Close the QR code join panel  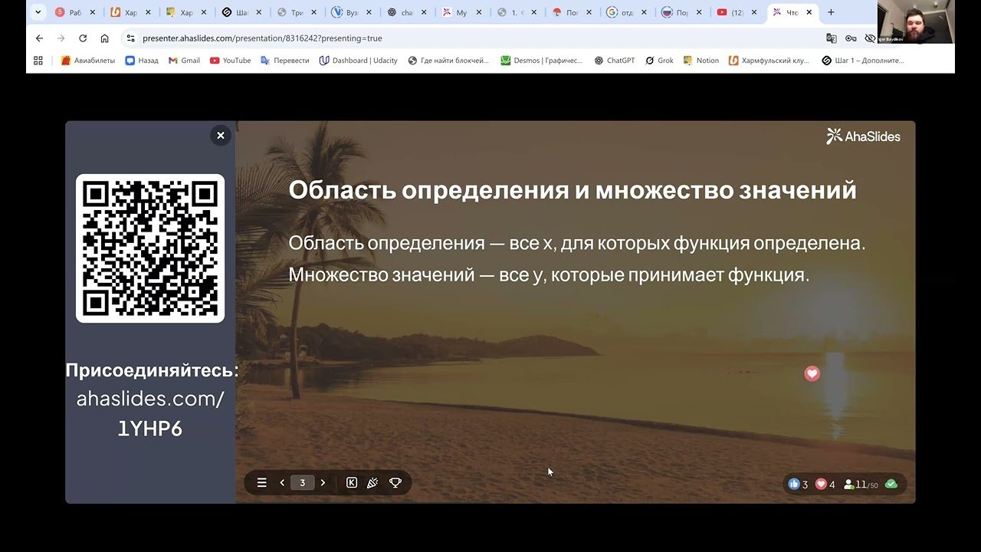coord(220,136)
